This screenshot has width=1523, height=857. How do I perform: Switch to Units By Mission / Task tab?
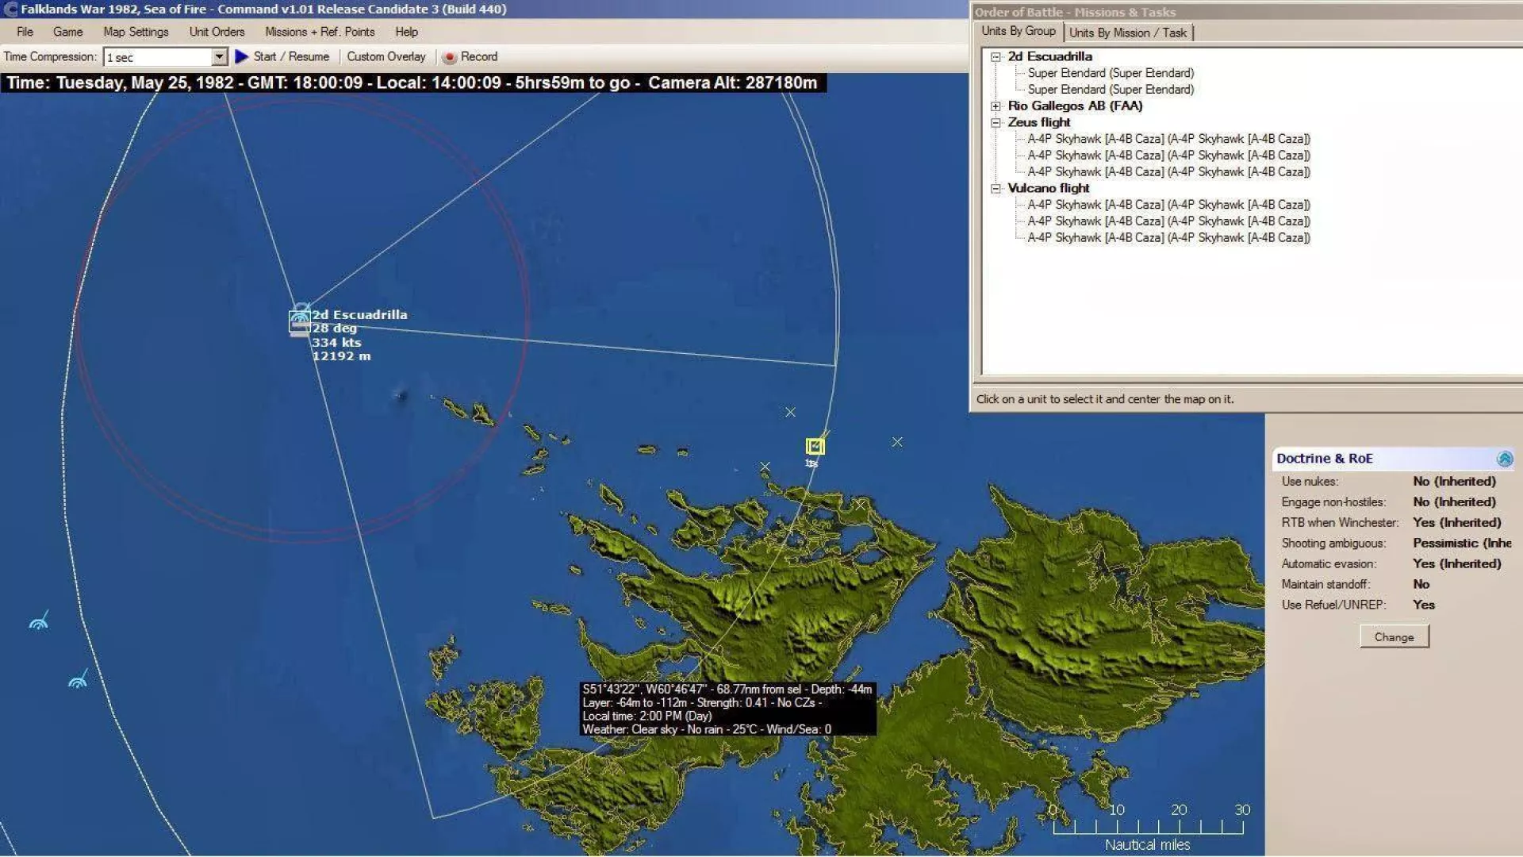point(1127,33)
